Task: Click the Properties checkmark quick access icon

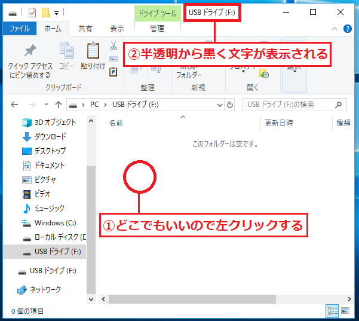Action: pyautogui.click(x=32, y=13)
